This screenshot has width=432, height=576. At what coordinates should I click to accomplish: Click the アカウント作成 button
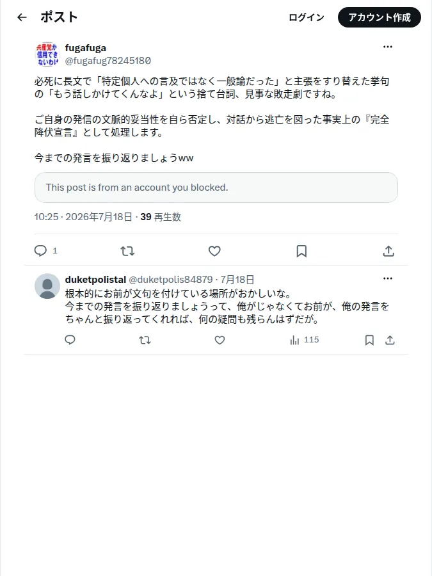[380, 17]
